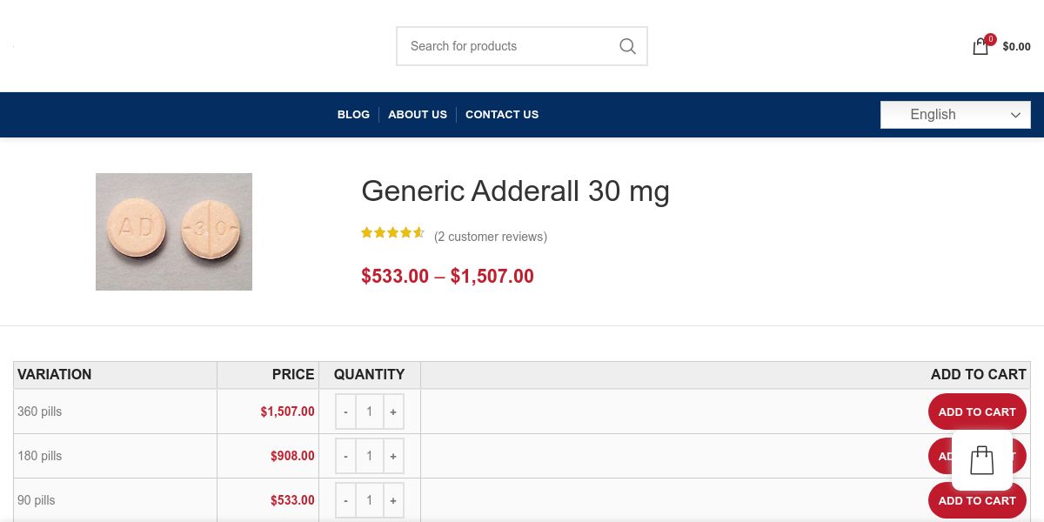1044x522 pixels.
Task: Open the 2 customer reviews link
Action: point(491,237)
